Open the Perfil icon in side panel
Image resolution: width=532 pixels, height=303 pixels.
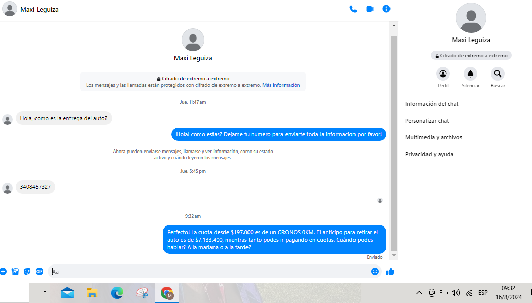click(443, 74)
